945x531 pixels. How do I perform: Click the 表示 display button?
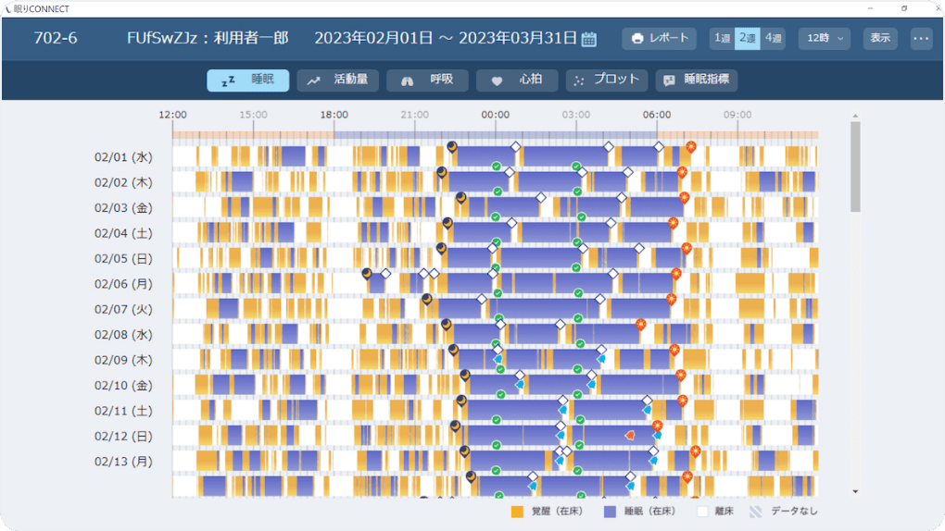(880, 39)
